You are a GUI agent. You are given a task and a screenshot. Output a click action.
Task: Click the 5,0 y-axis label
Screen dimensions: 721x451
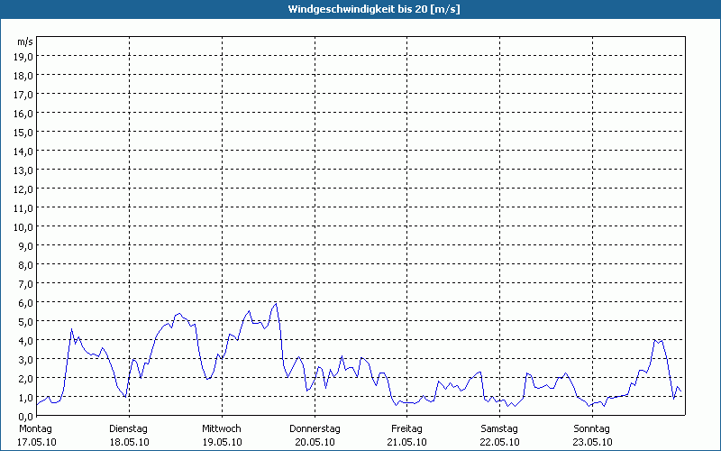pyautogui.click(x=26, y=322)
